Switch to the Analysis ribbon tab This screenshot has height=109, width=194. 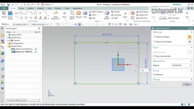click(x=40, y=8)
